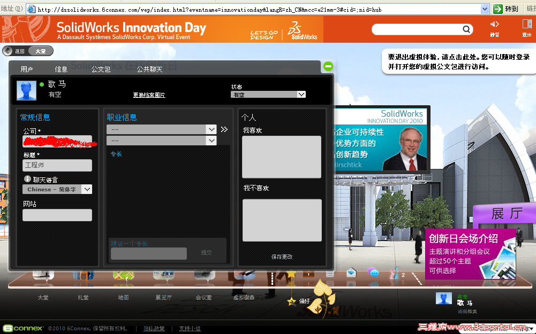The height and width of the screenshot is (334, 536).
Task: Open the 虚拟徽章 virtual badge dock icon
Action: [244, 275]
